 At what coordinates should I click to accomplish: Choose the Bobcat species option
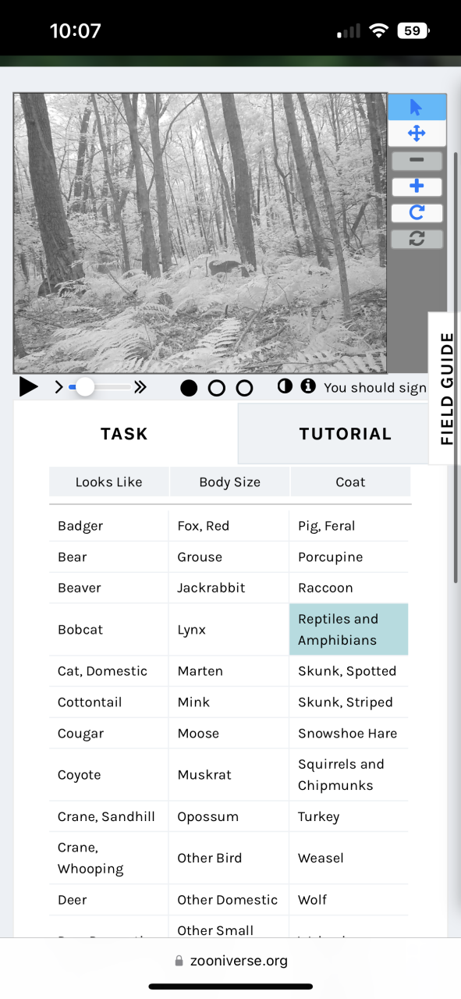[x=108, y=629]
